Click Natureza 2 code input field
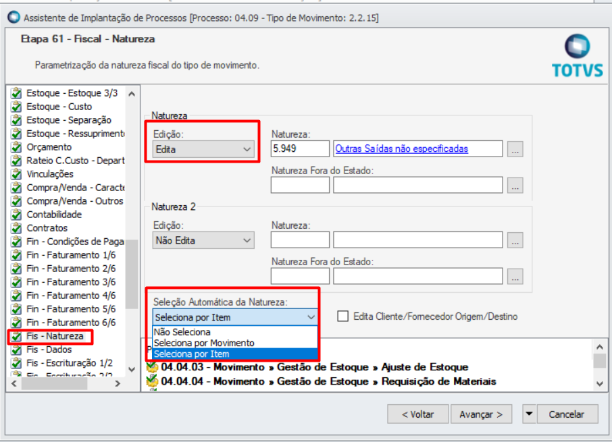Image resolution: width=612 pixels, height=442 pixels. 300,240
